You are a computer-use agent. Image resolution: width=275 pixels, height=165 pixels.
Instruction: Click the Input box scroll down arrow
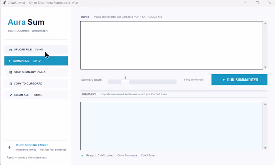tap(265, 67)
